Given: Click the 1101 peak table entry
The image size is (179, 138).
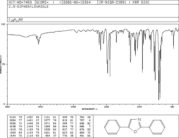Looking at the screenshot, I should click(x=50, y=117).
